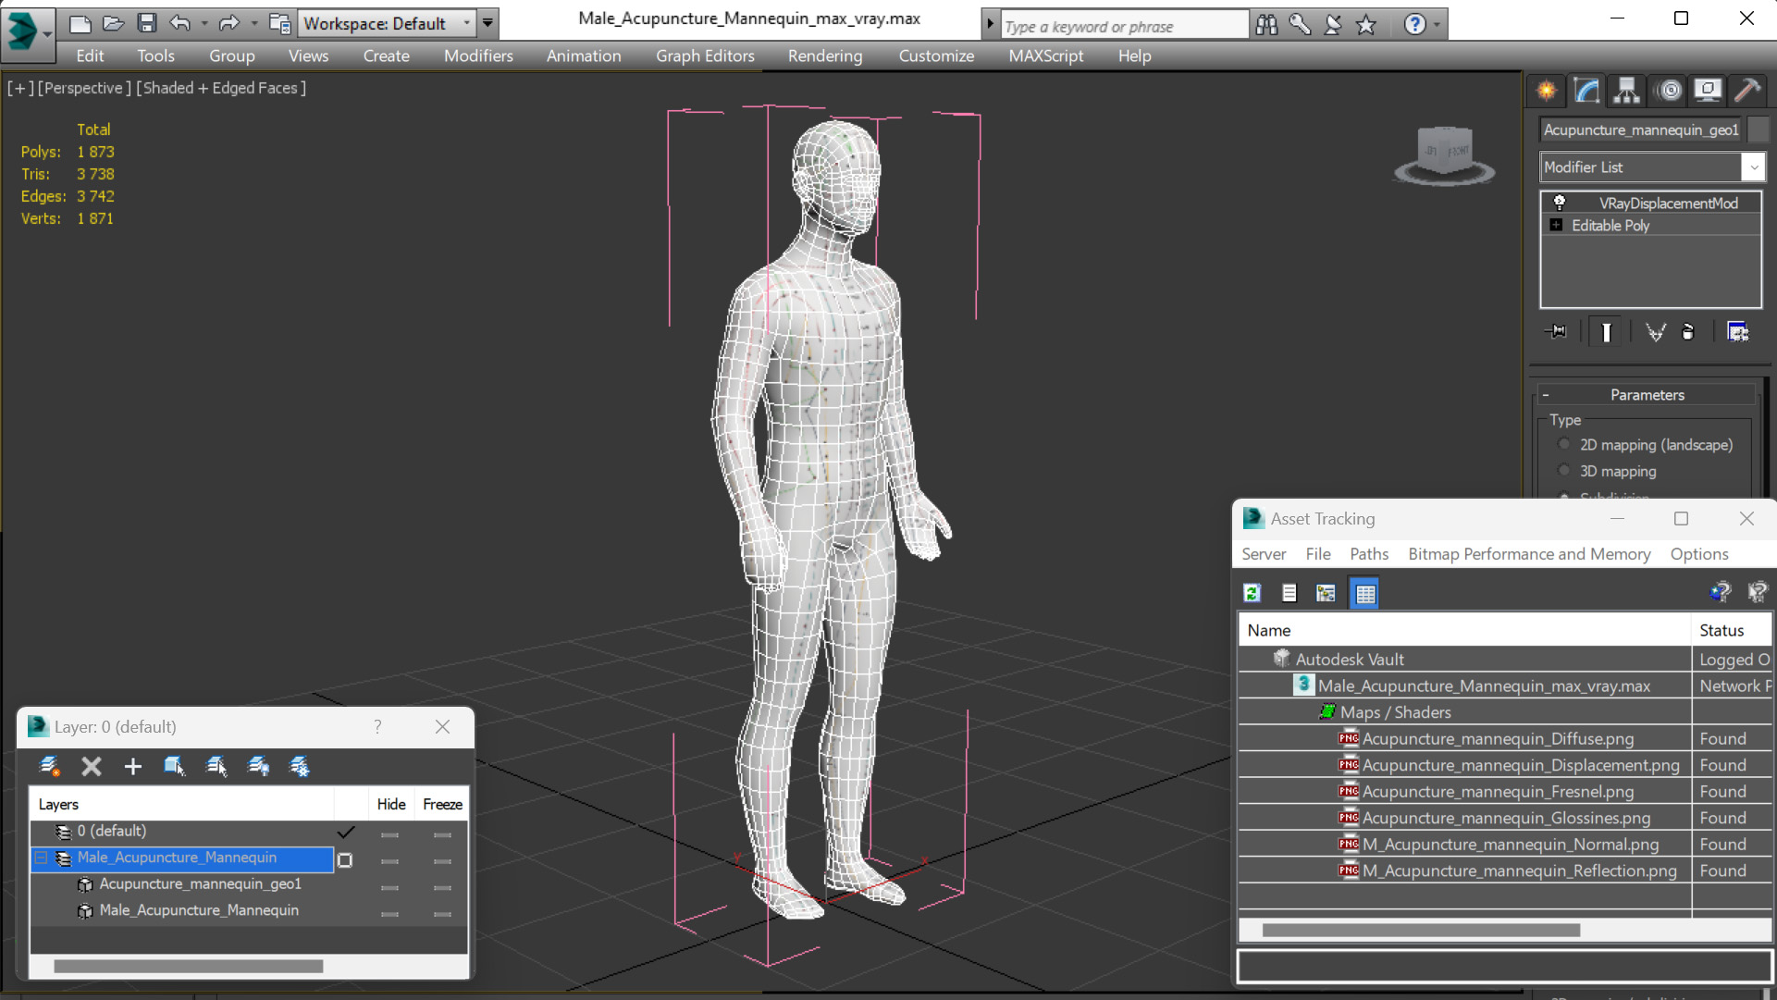The height and width of the screenshot is (1000, 1777).
Task: Toggle Show End Result in modifier stack
Action: (1606, 332)
